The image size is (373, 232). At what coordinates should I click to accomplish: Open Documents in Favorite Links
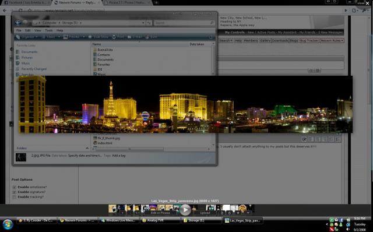[27, 52]
